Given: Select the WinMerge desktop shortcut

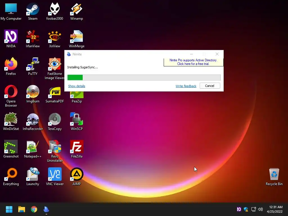Looking at the screenshot, I should click(76, 39).
